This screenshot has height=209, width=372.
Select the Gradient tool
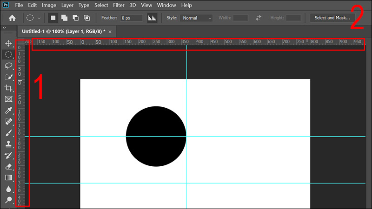[x=8, y=177]
